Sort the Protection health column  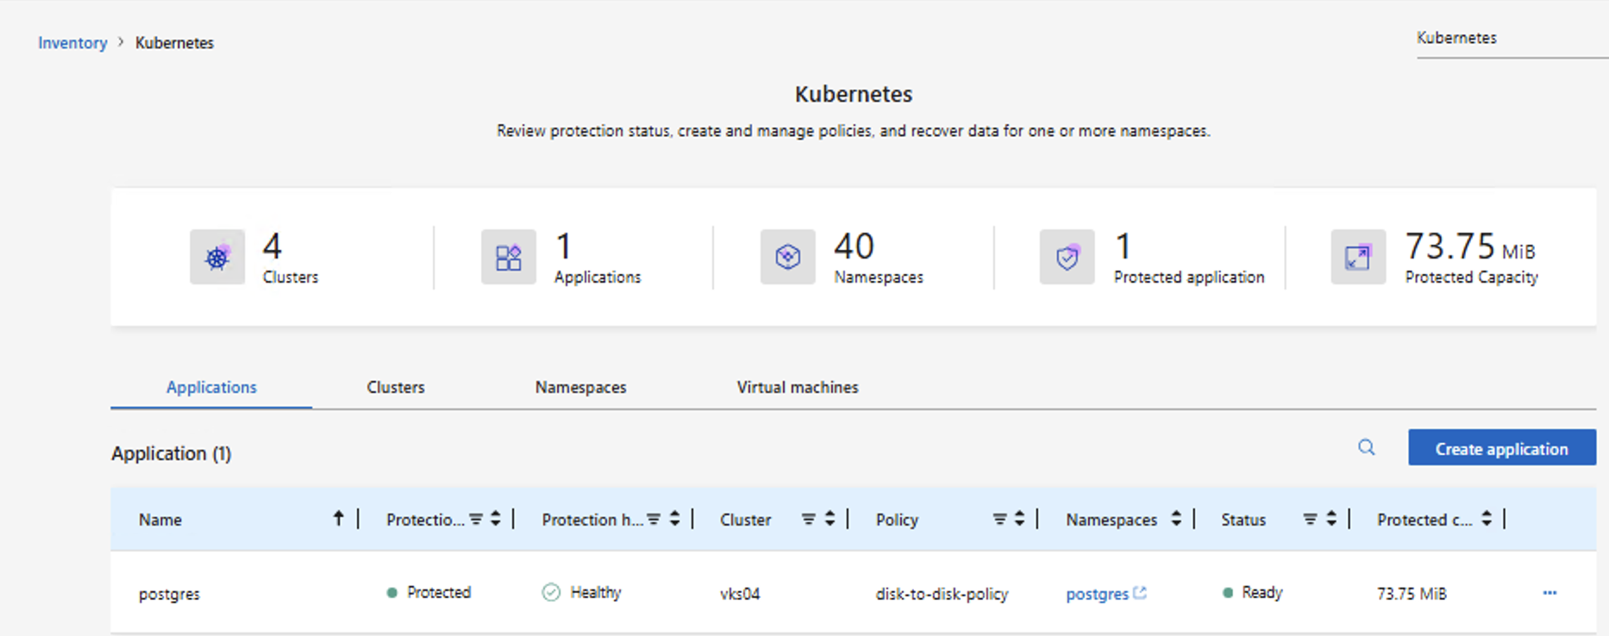tap(675, 519)
